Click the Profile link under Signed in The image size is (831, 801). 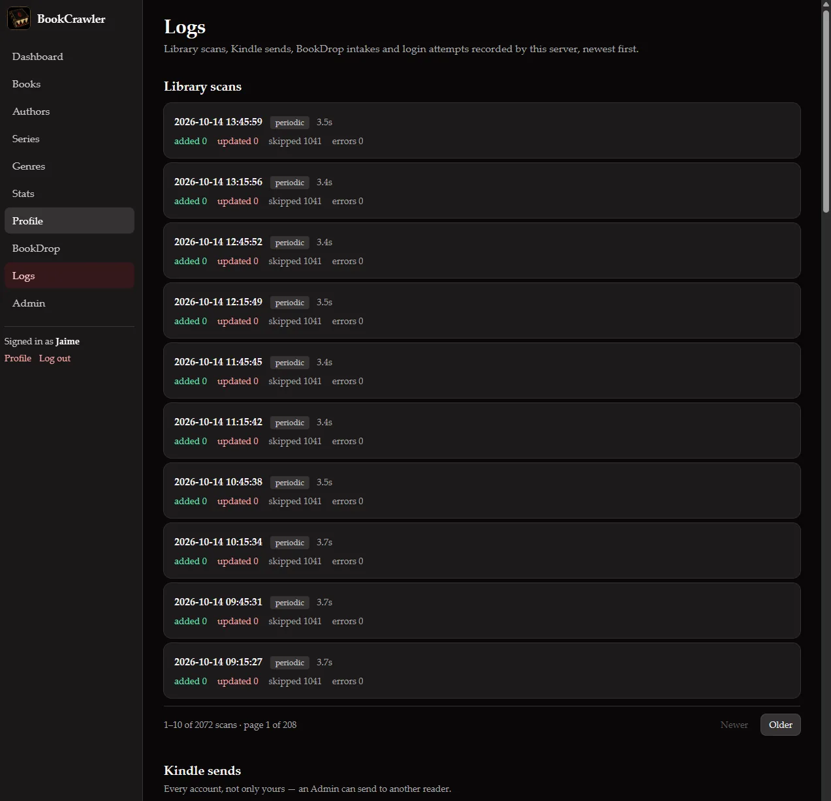pos(18,358)
